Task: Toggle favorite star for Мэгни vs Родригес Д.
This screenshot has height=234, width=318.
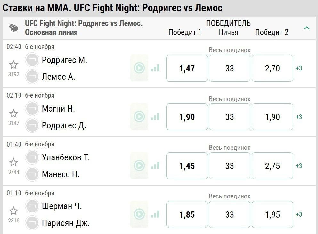Action: [13, 114]
